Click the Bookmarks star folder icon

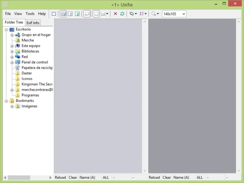[x=12, y=101]
